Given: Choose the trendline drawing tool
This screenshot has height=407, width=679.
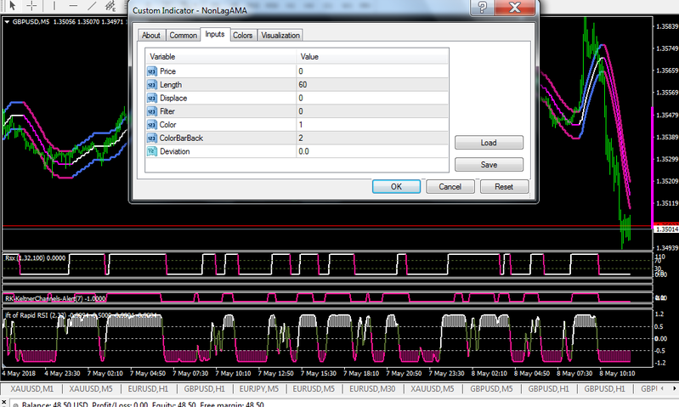Looking at the screenshot, I should tap(91, 6).
